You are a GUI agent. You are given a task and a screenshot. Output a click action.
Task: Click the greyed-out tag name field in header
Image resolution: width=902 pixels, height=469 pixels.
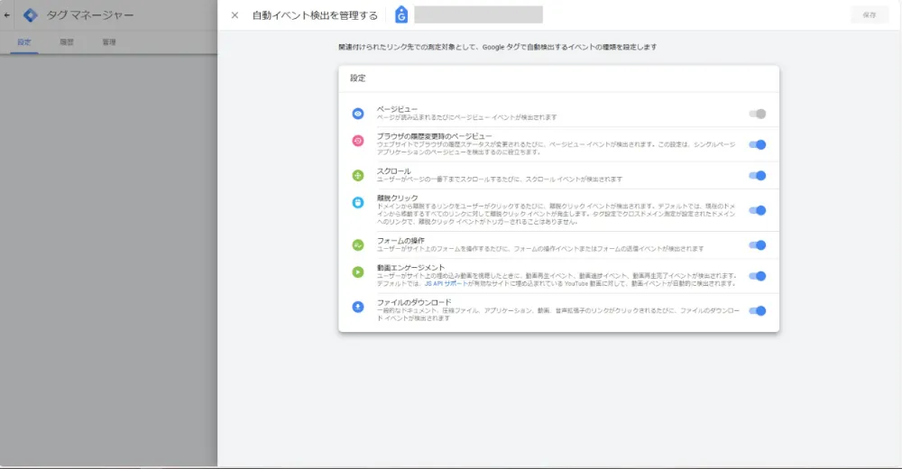pos(478,15)
